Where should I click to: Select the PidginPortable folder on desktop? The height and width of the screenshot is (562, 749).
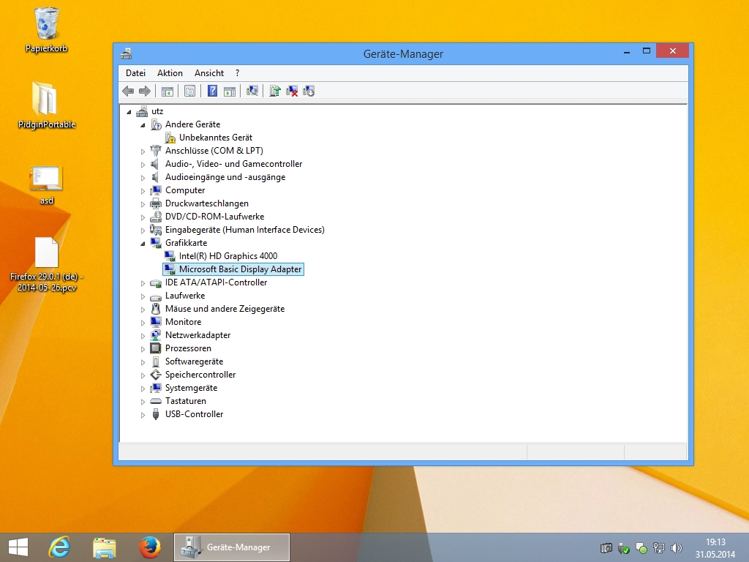pyautogui.click(x=45, y=99)
